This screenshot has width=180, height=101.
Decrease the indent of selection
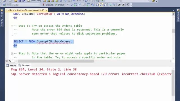[119, 5]
